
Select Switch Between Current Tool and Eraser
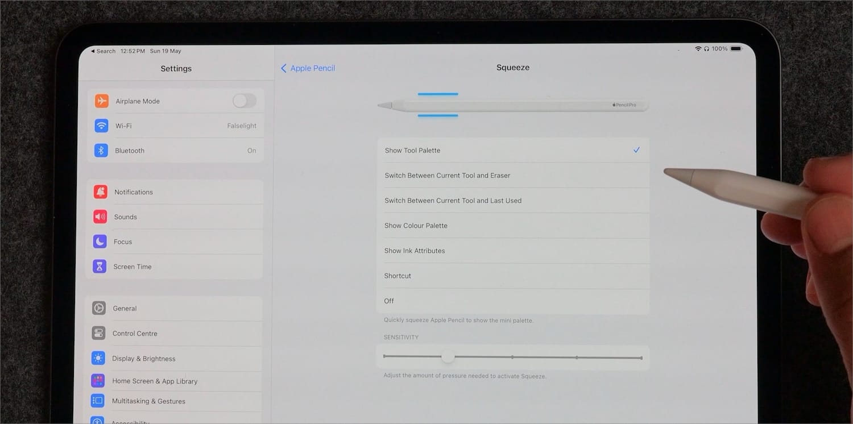tap(513, 175)
